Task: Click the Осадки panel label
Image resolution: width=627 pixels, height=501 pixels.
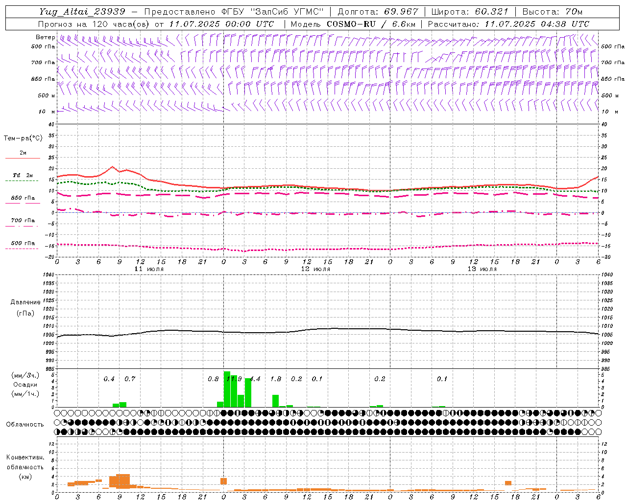Action: tap(25, 385)
